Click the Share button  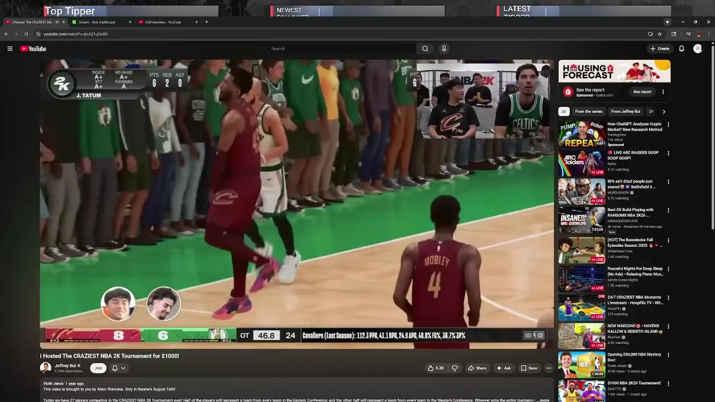(x=476, y=368)
